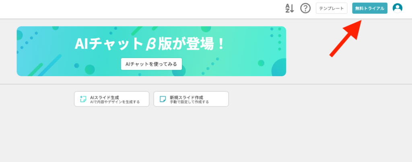Click the horizontal divider under the banner
412x162 pixels.
[206, 84]
